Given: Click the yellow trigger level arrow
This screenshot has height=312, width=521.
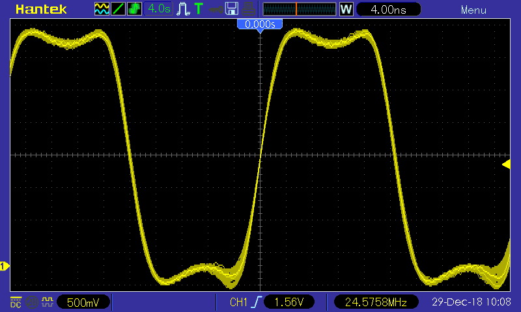Looking at the screenshot, I should pyautogui.click(x=506, y=164).
